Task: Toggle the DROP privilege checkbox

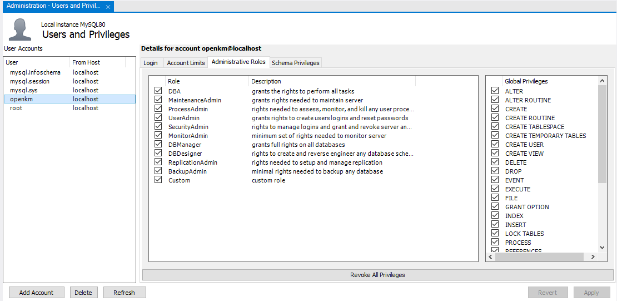Action: pos(495,171)
